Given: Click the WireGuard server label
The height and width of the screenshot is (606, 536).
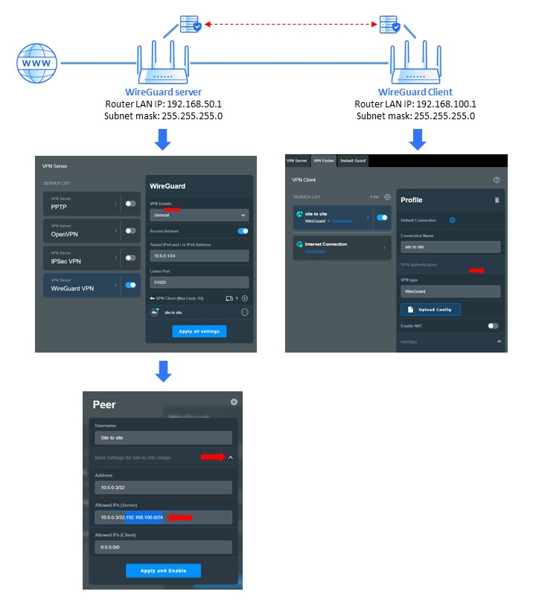Looking at the screenshot, I should click(163, 92).
